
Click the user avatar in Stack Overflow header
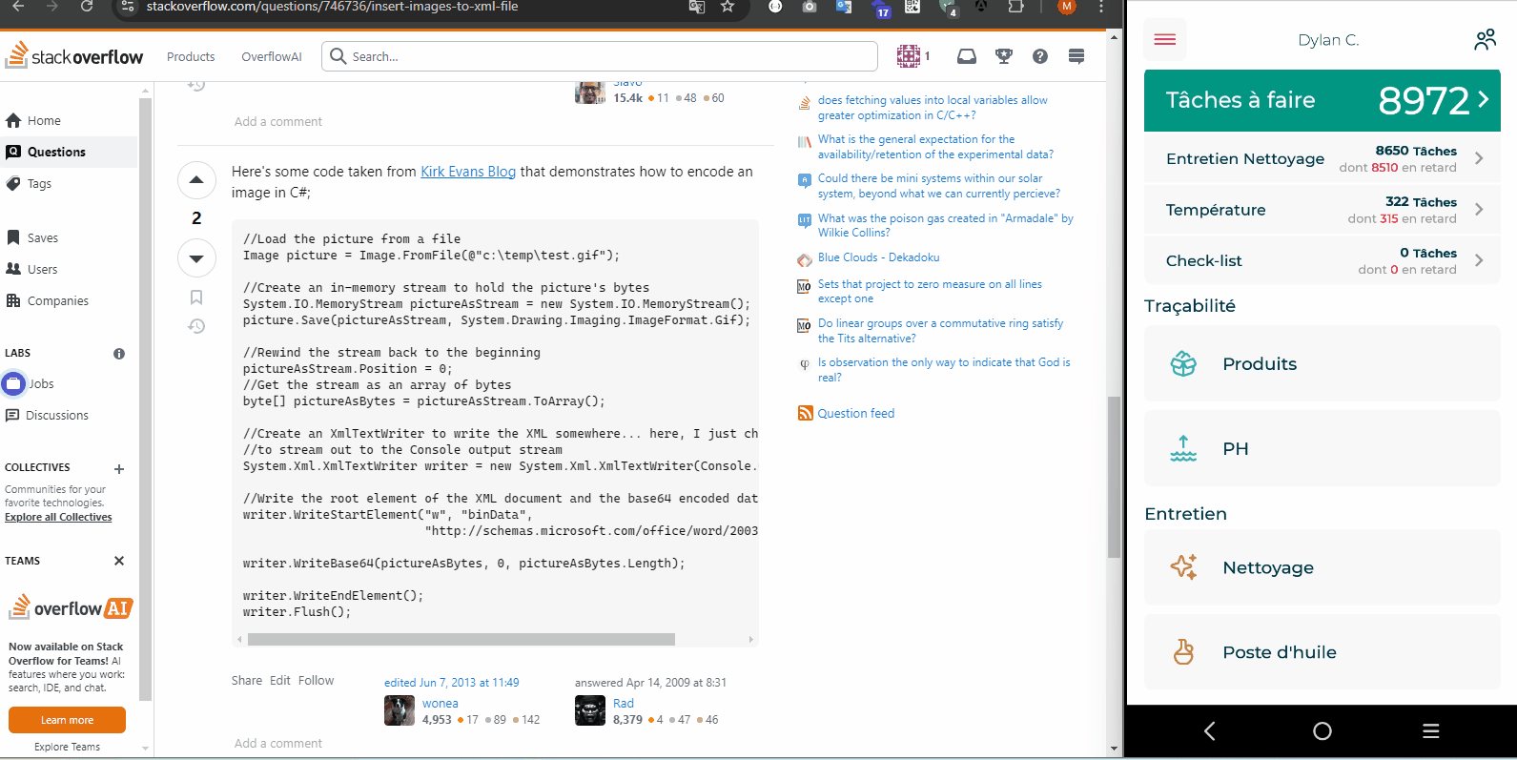(x=909, y=56)
